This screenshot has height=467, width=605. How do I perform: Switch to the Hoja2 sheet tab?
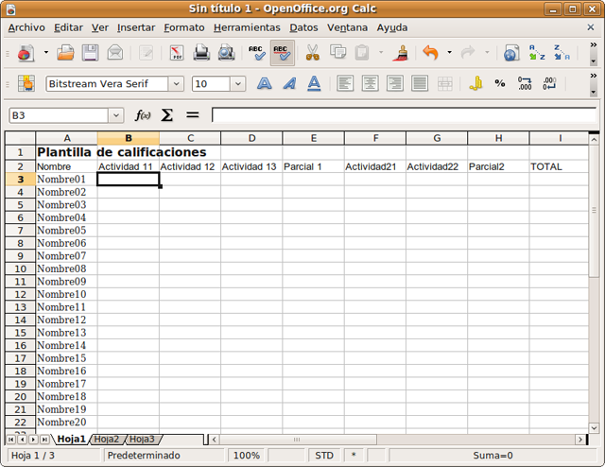107,440
